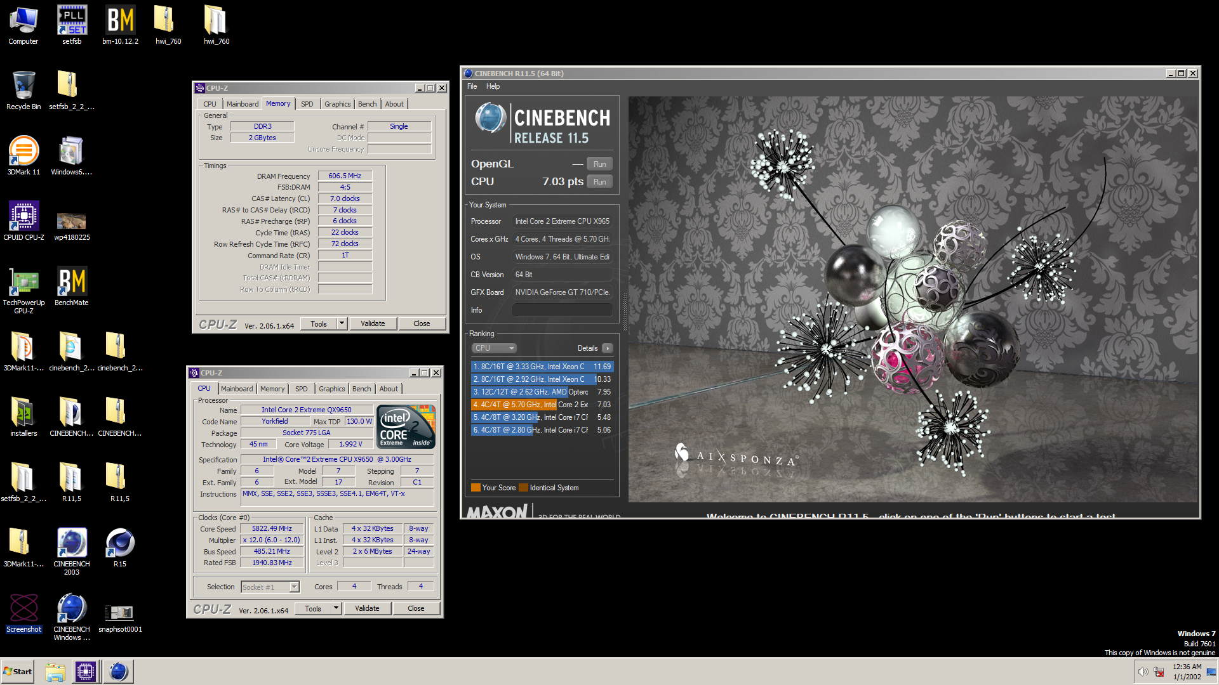
Task: Open the Screenshot desktop icon
Action: pos(23,613)
